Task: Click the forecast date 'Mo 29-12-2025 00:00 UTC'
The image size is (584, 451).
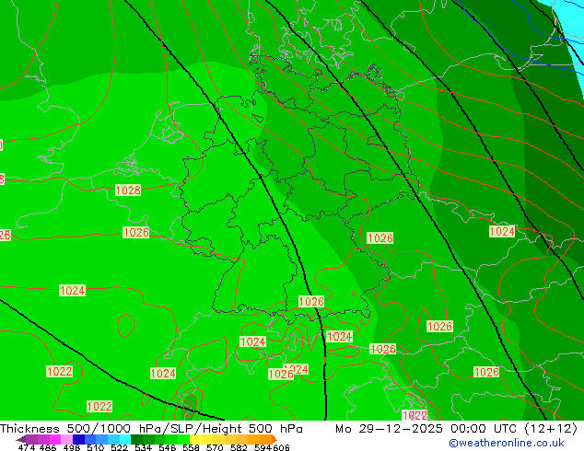Action: click(x=427, y=429)
